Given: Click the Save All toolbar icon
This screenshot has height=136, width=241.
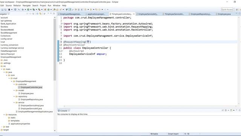Looking at the screenshot, I should (x=5, y=9).
